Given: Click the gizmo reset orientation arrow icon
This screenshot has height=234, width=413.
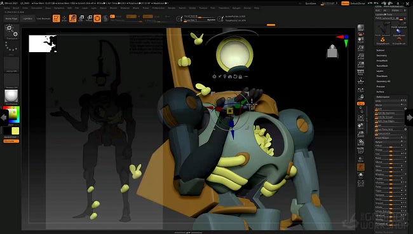Looking at the screenshot, I should pos(235,76).
